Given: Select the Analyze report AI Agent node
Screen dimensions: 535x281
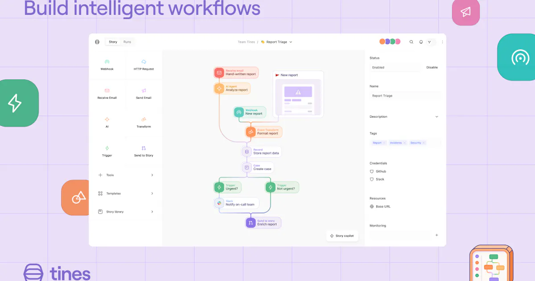Looking at the screenshot, I should point(232,88).
